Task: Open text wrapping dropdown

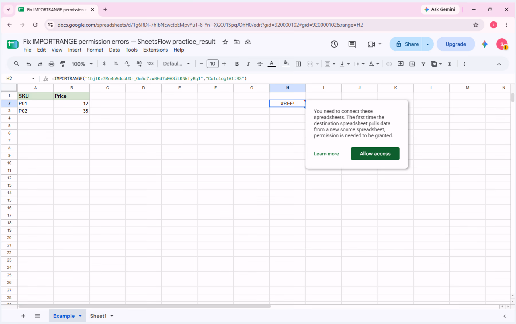Action: pos(359,64)
